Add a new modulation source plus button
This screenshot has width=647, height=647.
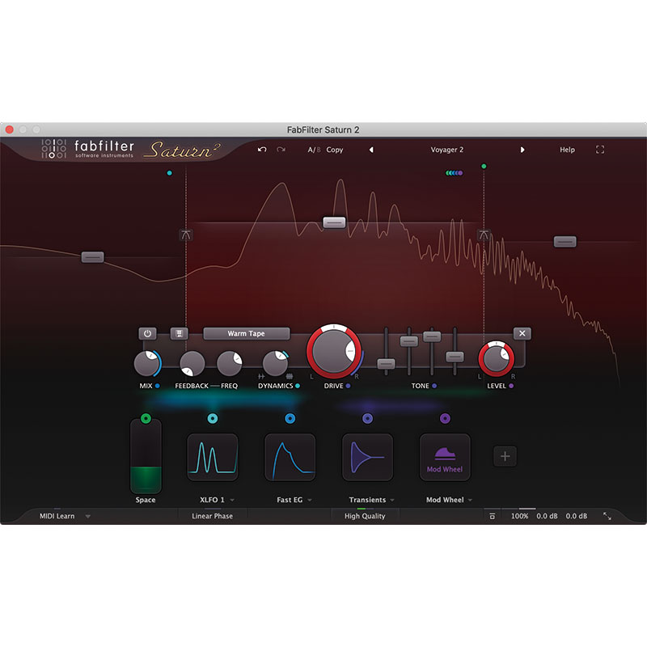[x=505, y=456]
